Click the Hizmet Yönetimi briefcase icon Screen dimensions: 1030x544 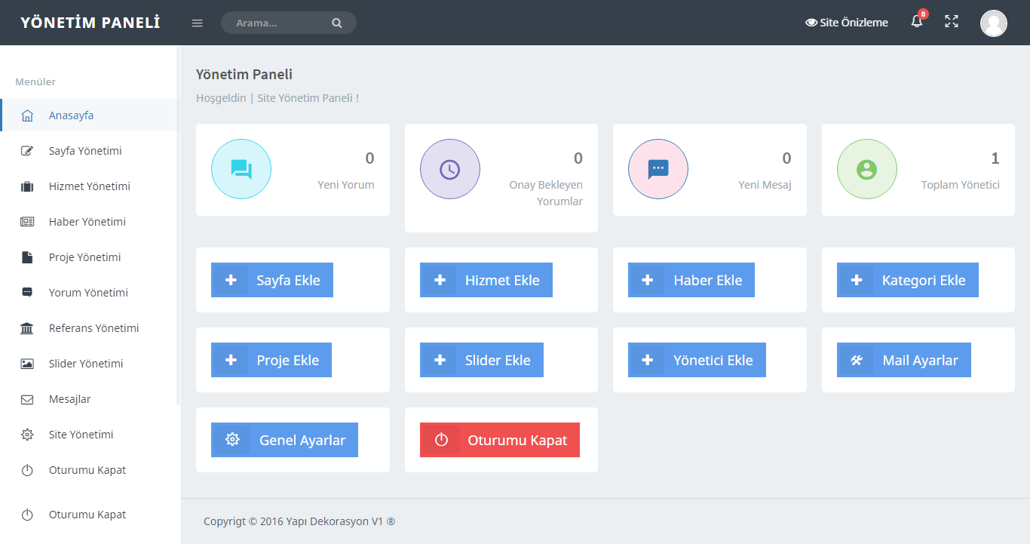[x=27, y=186]
